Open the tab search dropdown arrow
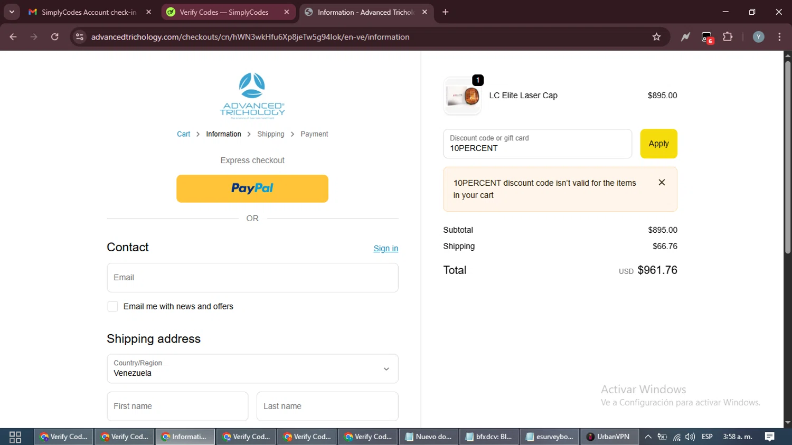792x445 pixels. point(12,12)
